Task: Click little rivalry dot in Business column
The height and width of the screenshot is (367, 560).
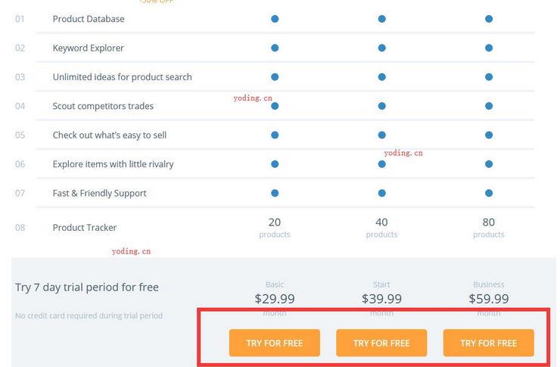Action: tap(489, 164)
